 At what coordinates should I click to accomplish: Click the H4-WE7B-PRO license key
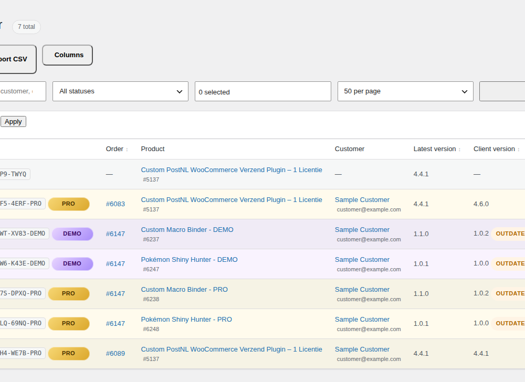(22, 353)
